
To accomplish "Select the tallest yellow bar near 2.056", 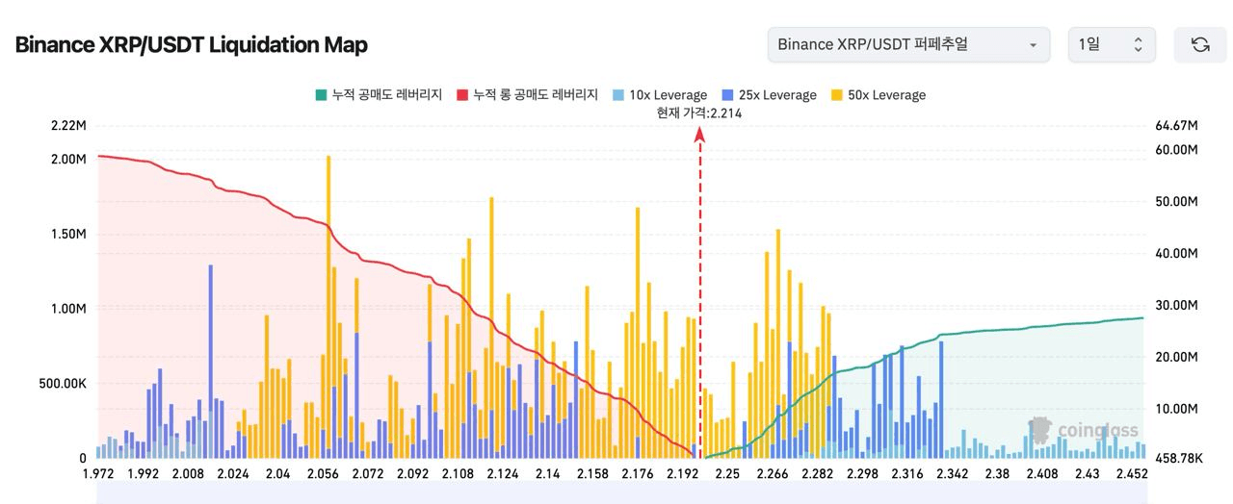I will pyautogui.click(x=328, y=289).
